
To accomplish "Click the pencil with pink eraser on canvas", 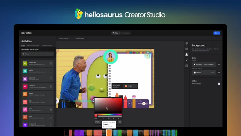I will [134, 102].
